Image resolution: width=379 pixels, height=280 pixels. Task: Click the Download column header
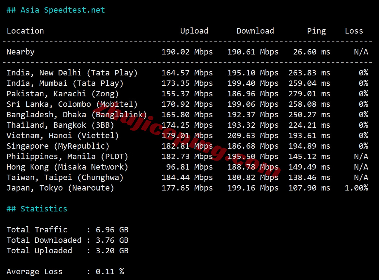pos(255,31)
